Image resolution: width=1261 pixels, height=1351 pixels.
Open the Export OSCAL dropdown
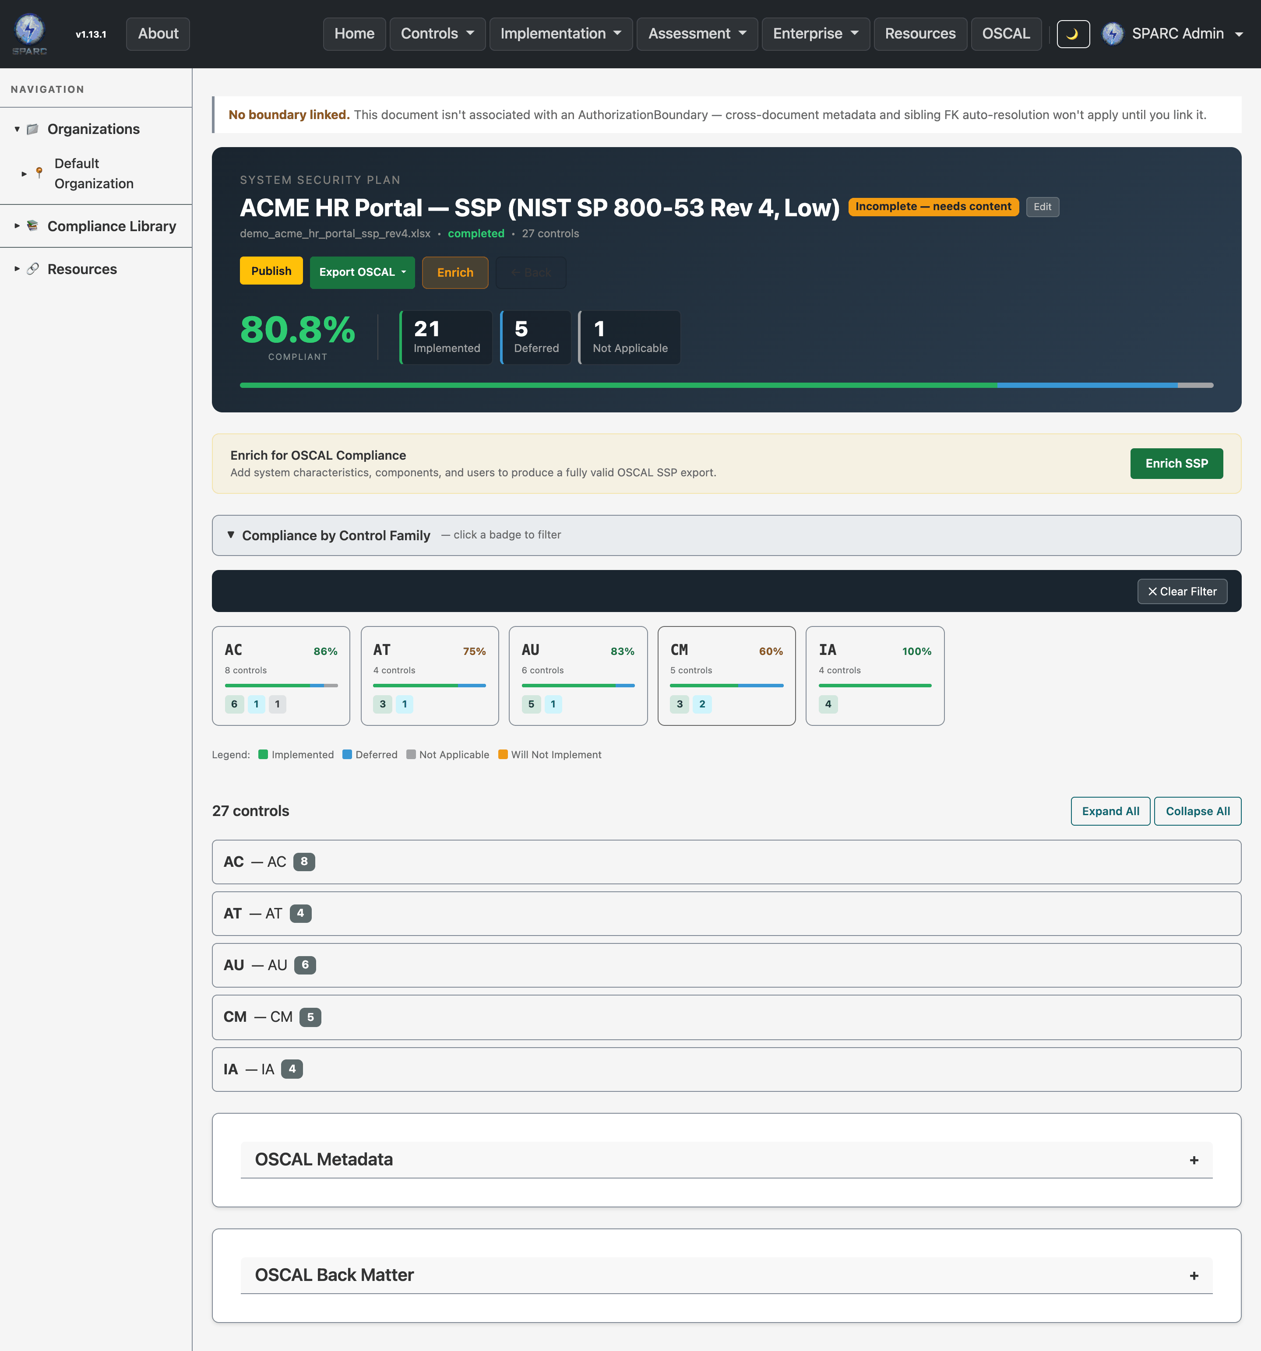pyautogui.click(x=363, y=272)
